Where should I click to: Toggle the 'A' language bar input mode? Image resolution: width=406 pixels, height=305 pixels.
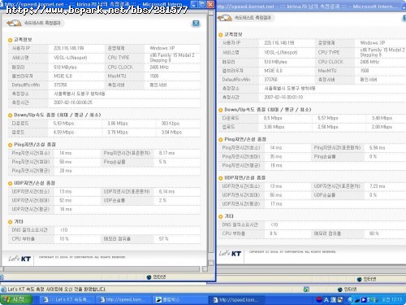point(326,300)
